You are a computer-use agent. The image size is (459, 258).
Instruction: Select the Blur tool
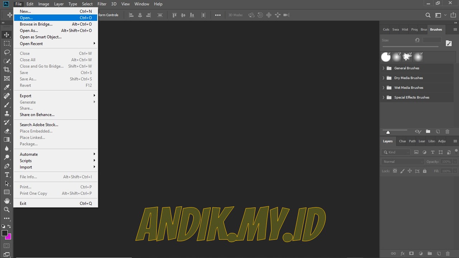click(6, 148)
